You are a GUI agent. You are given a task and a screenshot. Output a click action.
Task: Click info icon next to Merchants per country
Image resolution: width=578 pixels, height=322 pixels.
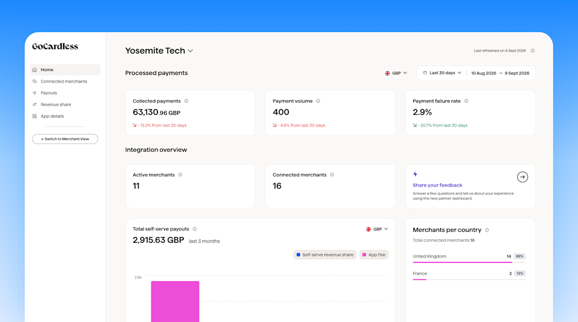487,230
